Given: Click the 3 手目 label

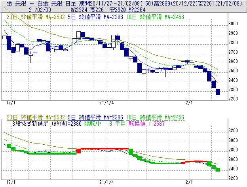Looking at the screenshot, I should (117, 124).
